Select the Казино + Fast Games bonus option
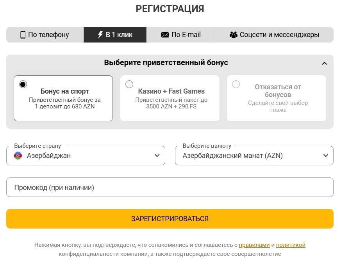341x273 pixels. coord(129,84)
